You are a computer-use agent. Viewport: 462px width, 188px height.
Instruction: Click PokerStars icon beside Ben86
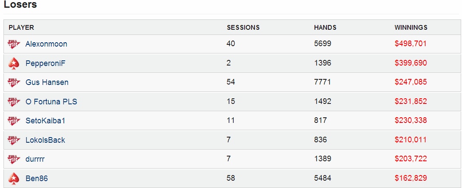pos(14,179)
